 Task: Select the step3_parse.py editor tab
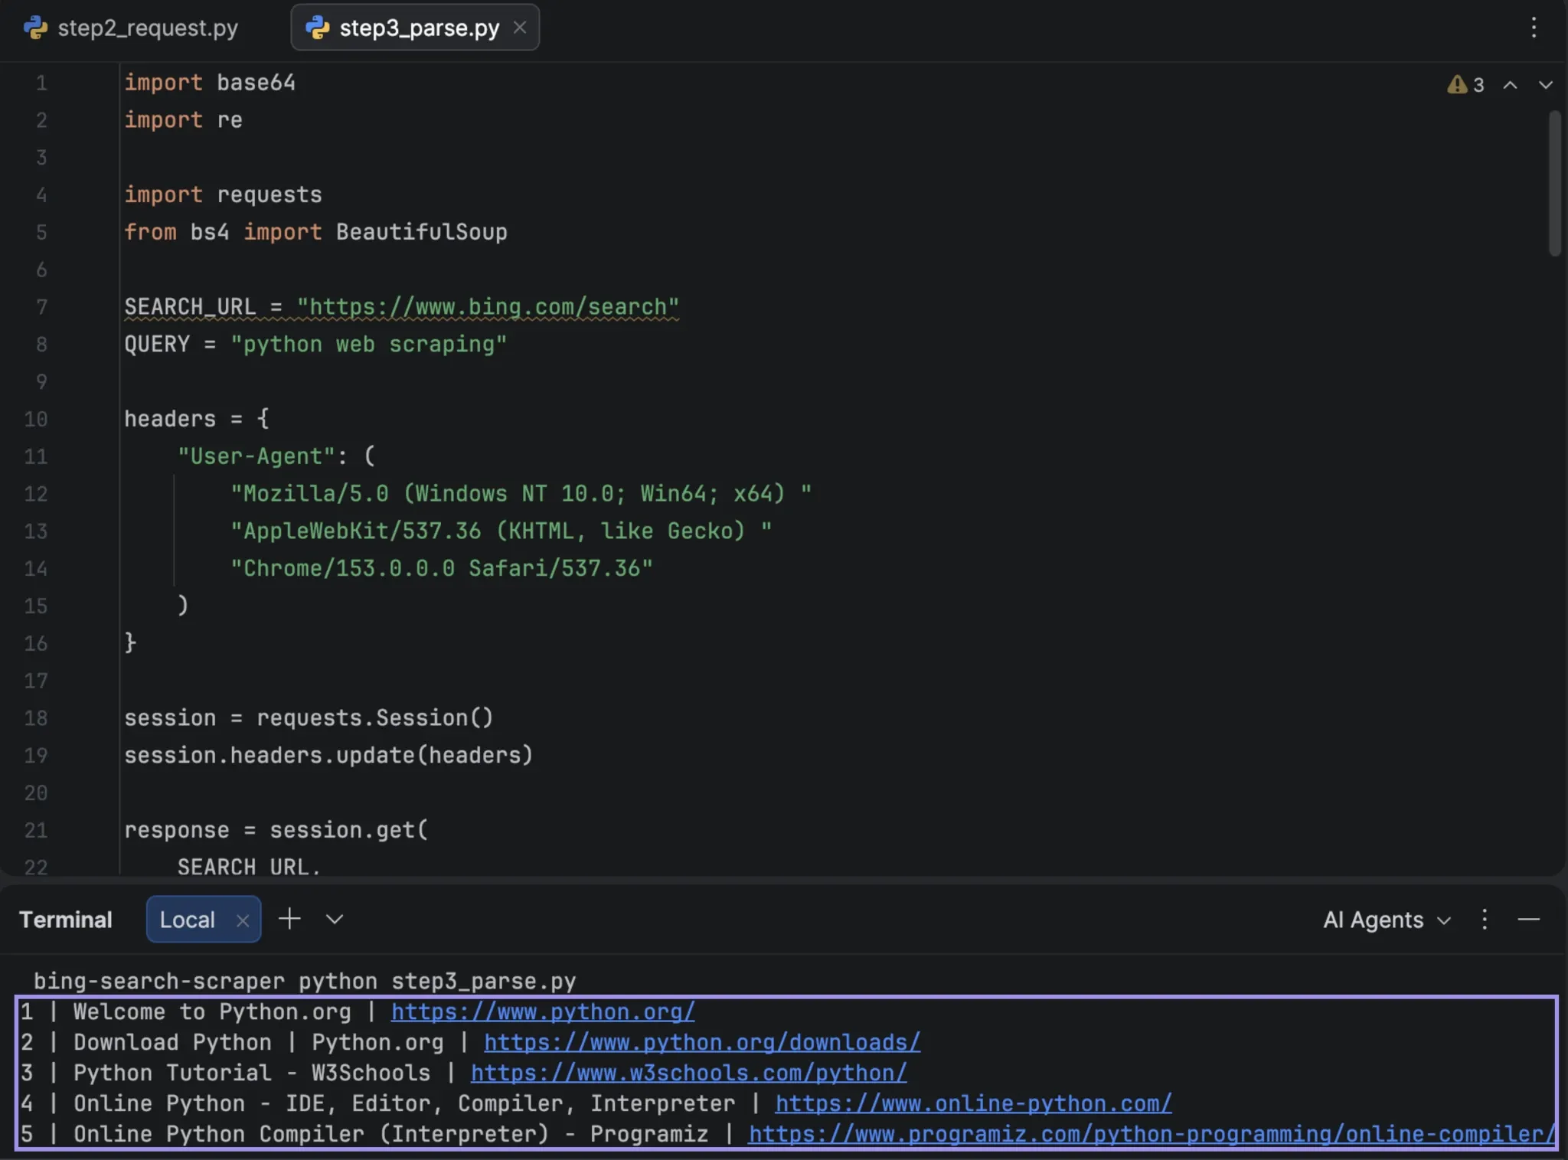415,28
